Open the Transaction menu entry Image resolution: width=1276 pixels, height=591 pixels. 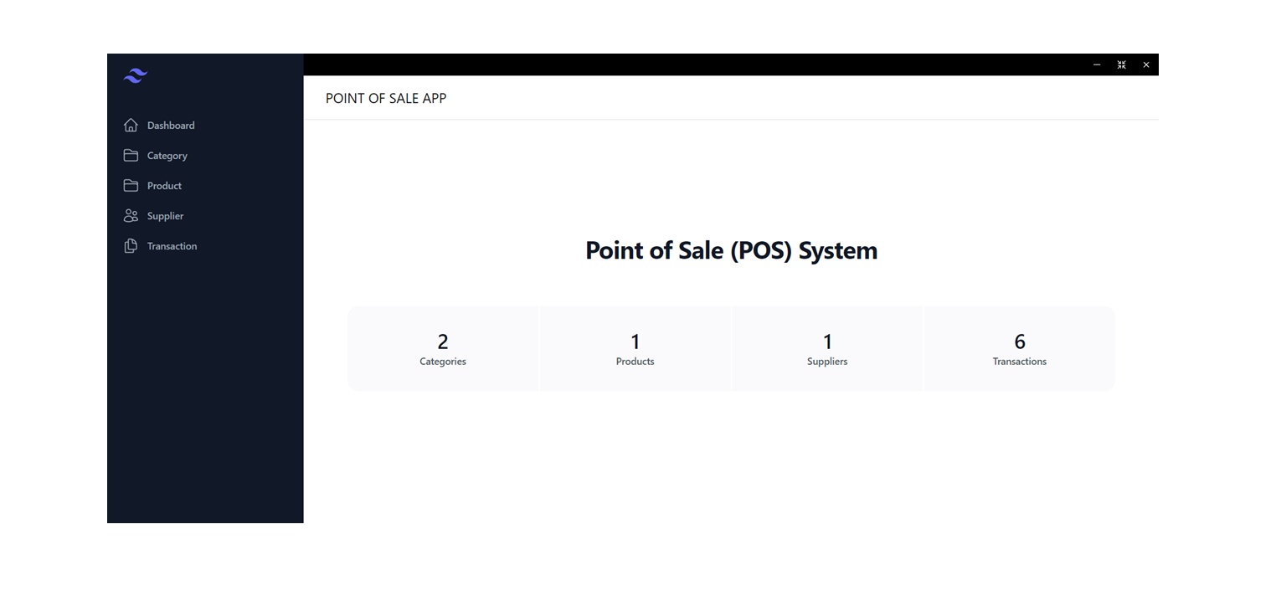(x=172, y=246)
